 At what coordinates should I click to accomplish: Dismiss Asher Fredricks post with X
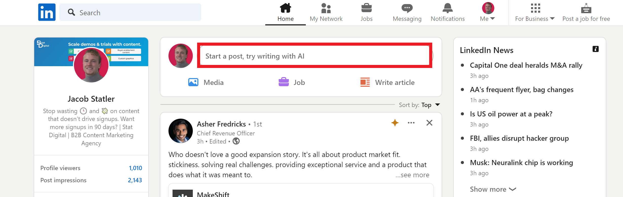coord(429,123)
